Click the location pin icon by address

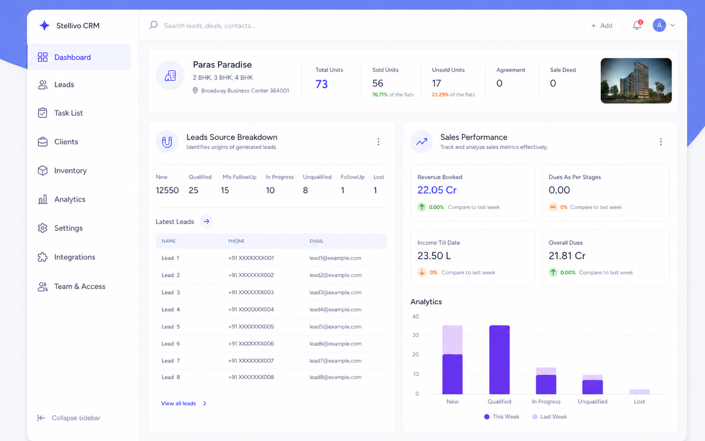tap(195, 91)
